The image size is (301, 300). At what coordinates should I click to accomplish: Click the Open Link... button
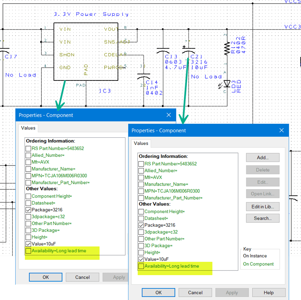262,194
